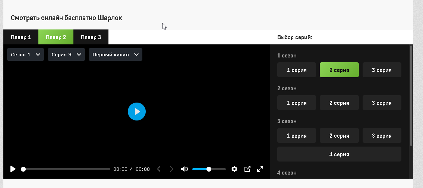The width and height of the screenshot is (423, 188).
Task: Pick 4 серия of 3 сезон
Action: [339, 154]
